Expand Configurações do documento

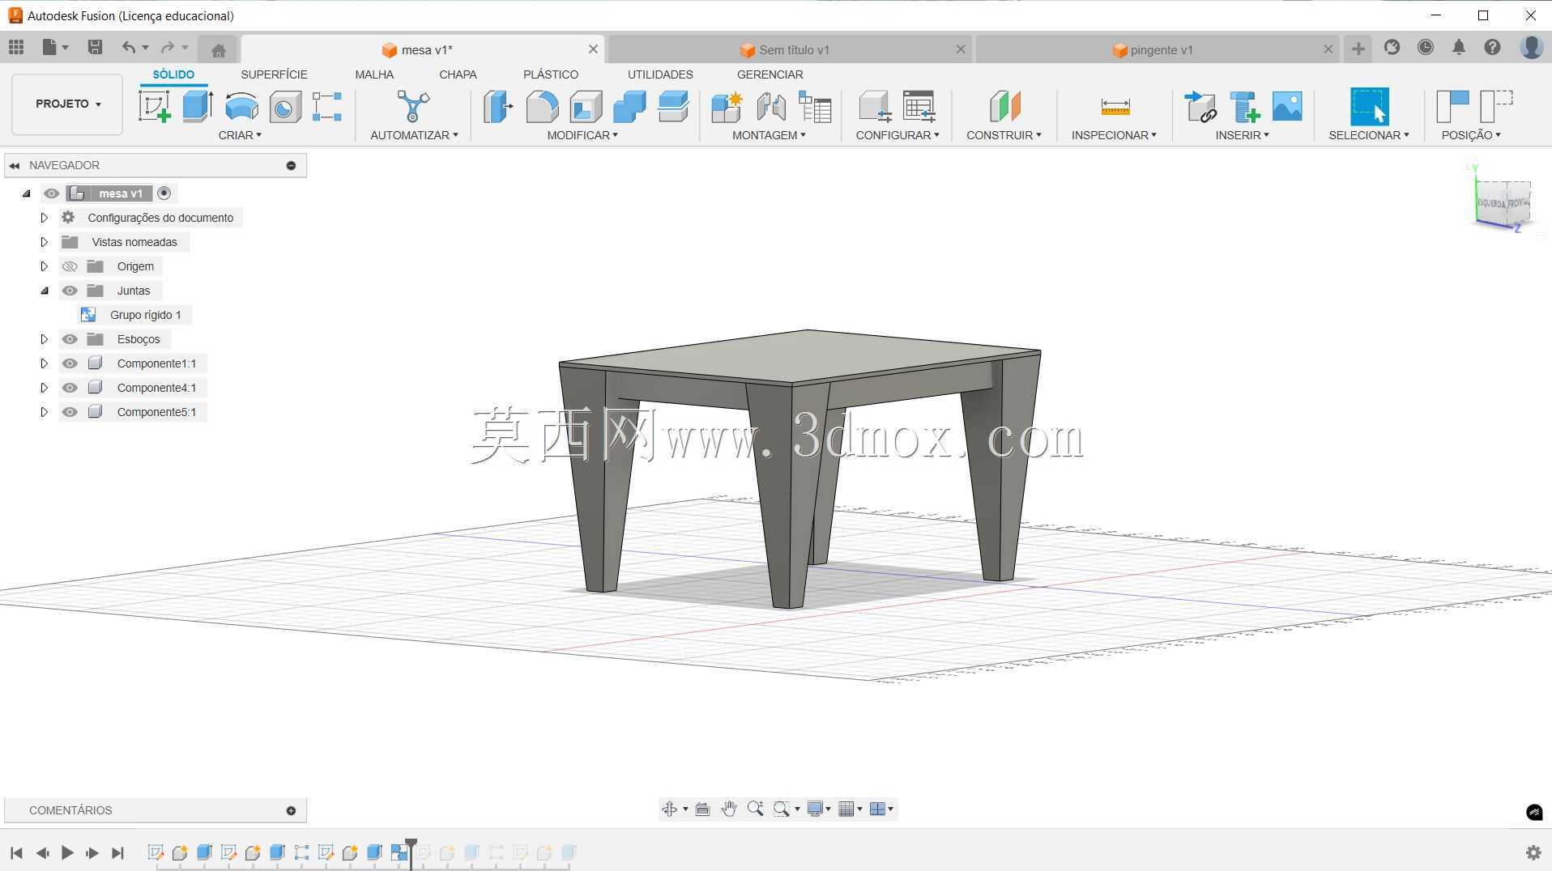tap(45, 218)
